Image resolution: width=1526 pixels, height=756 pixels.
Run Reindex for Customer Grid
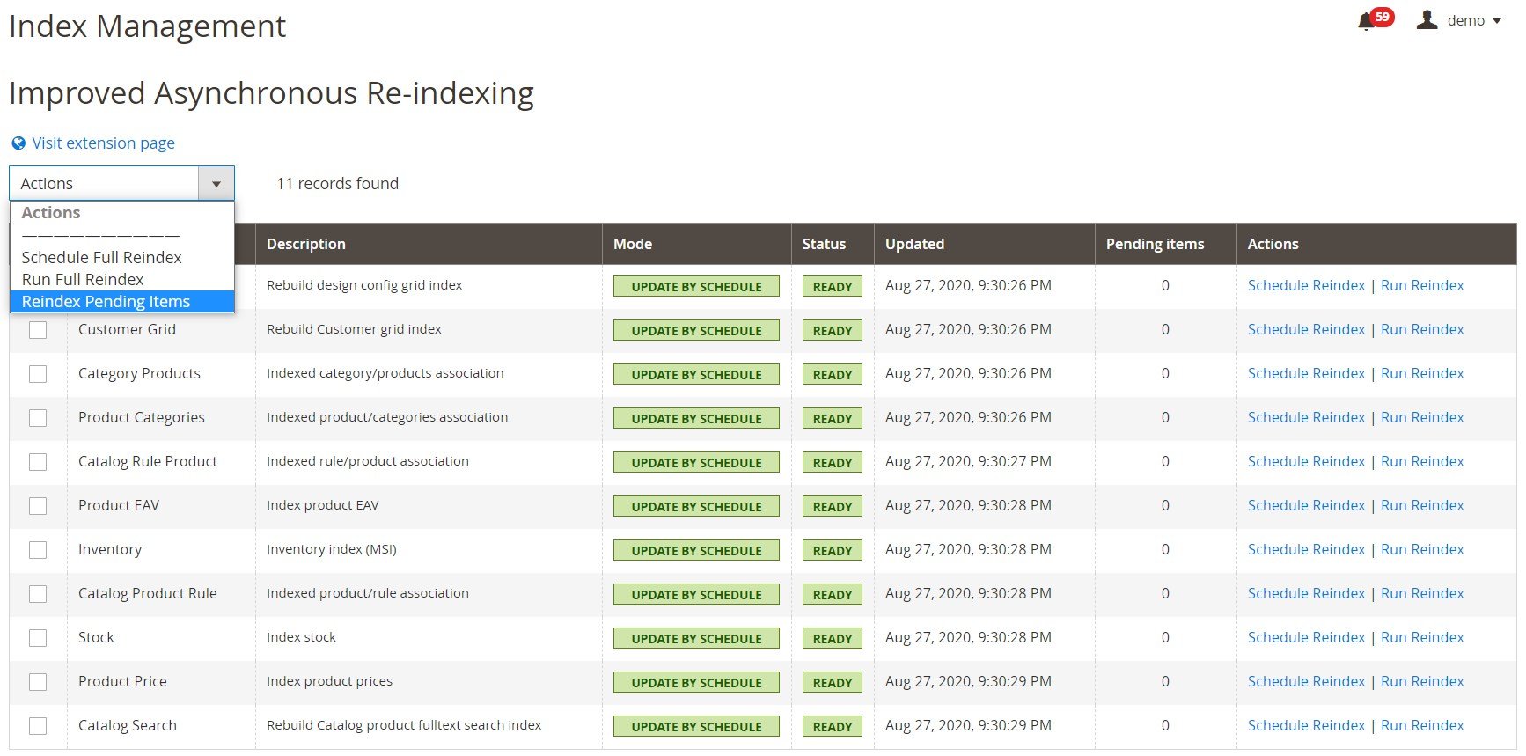click(1422, 329)
